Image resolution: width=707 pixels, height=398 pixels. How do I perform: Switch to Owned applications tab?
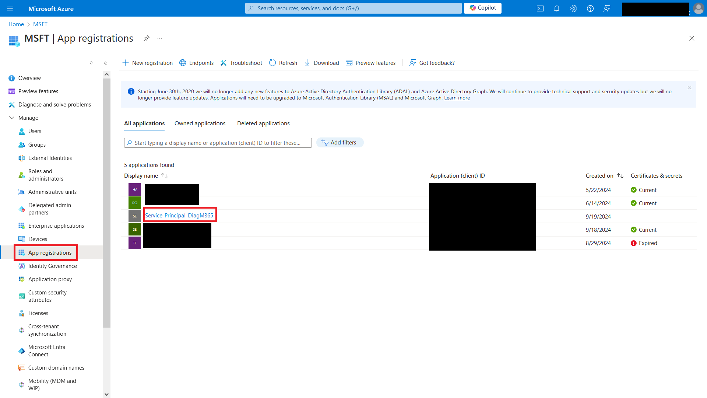click(200, 123)
